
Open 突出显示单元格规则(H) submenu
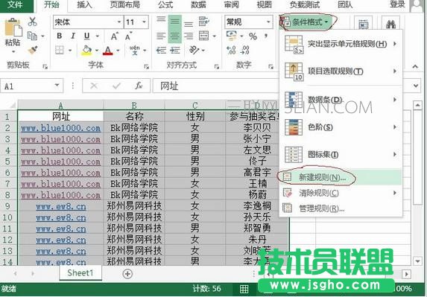pyautogui.click(x=341, y=43)
